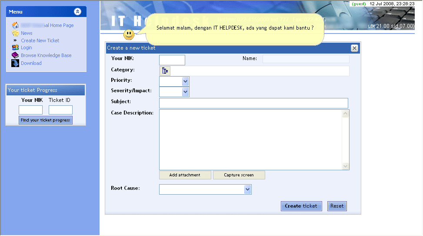The width and height of the screenshot is (423, 236).
Task: Open the Severity/Impact dropdown
Action: coord(185,92)
